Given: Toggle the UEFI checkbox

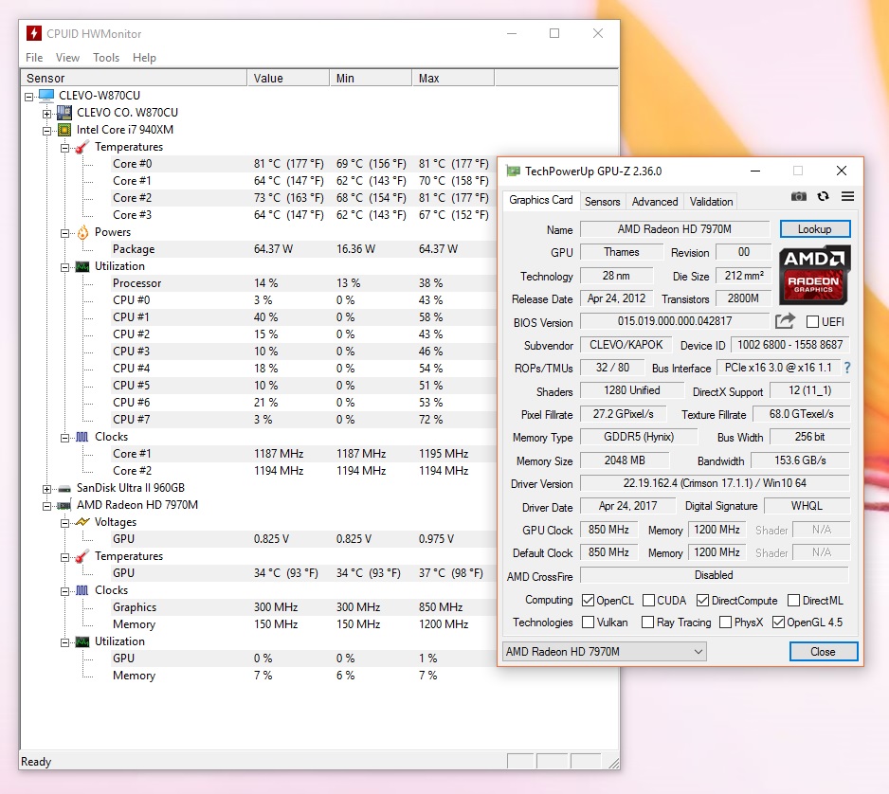Looking at the screenshot, I should coord(812,322).
